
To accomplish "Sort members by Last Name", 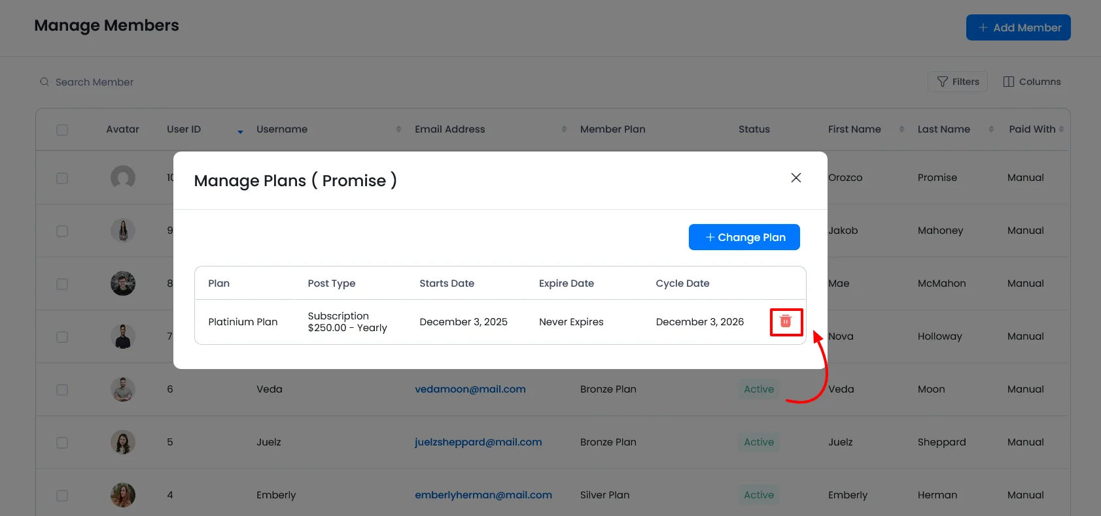I will pyautogui.click(x=991, y=129).
